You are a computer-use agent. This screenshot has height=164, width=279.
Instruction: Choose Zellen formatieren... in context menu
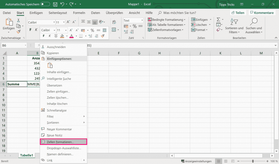pyautogui.click(x=64, y=142)
